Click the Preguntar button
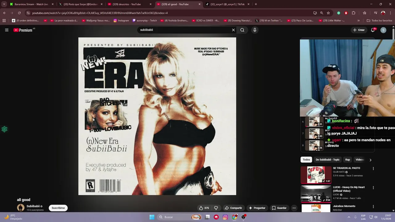 257,208
